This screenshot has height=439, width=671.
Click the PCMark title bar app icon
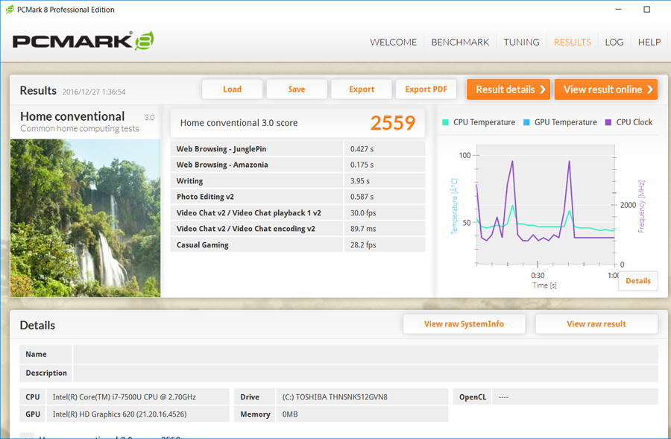click(x=10, y=10)
